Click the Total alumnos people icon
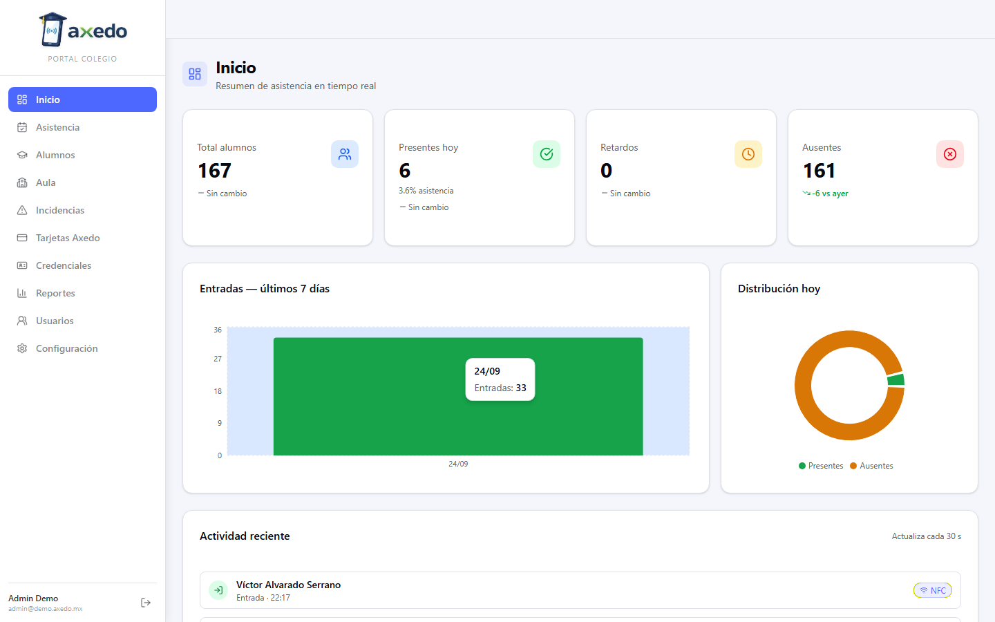Screen dimensions: 995x622 point(345,154)
